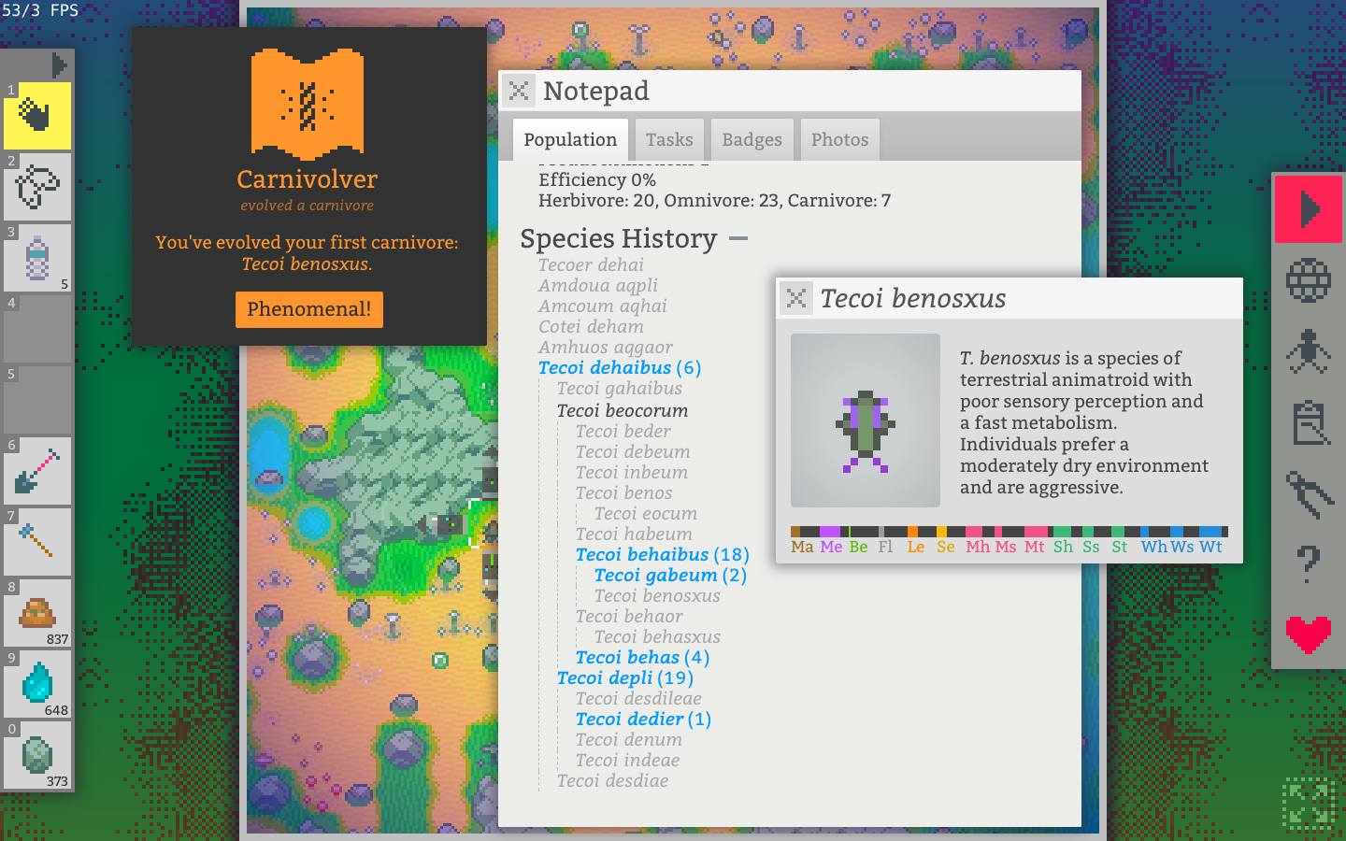Viewport: 1346px width, 841px height.
Task: Select the watering can tool
Action: pyautogui.click(x=37, y=187)
